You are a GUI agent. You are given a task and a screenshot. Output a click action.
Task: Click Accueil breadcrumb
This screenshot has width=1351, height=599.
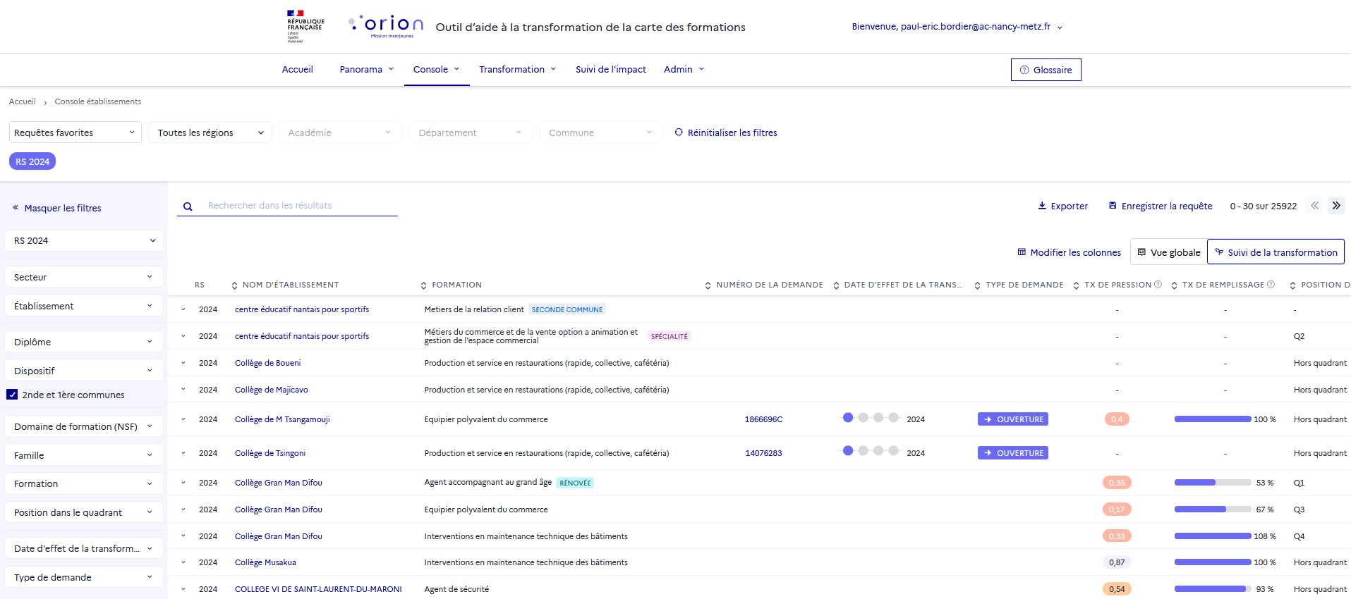coord(22,101)
